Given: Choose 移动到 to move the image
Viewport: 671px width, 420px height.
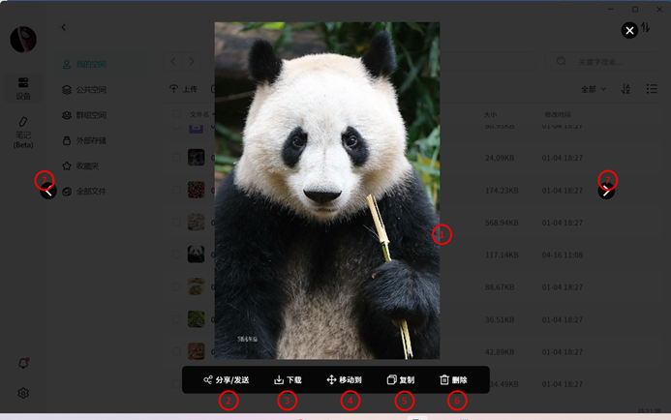Looking at the screenshot, I should pyautogui.click(x=345, y=380).
